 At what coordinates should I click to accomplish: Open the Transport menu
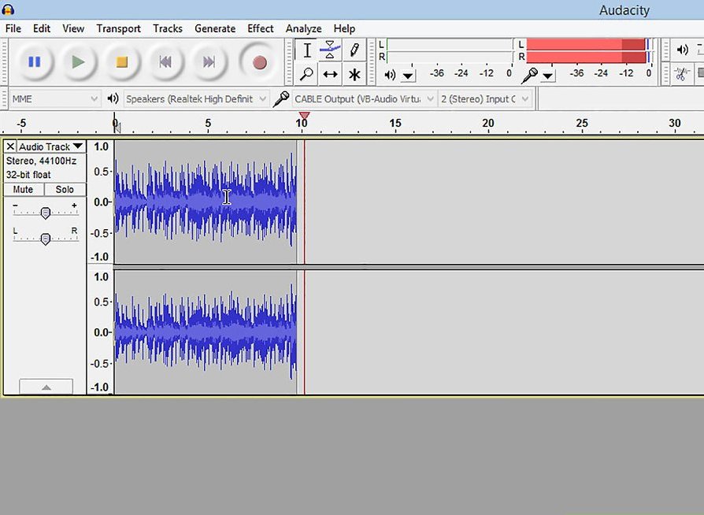[x=119, y=28]
